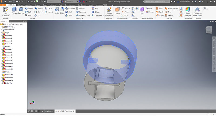Click the Convert freeform button
The height and width of the screenshot is (116, 216).
tap(150, 12)
